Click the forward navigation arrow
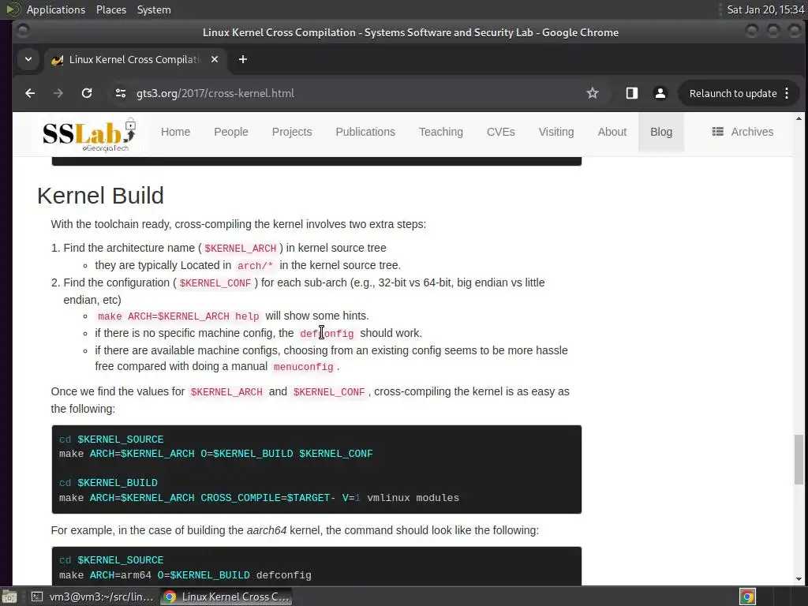Image resolution: width=808 pixels, height=606 pixels. (x=58, y=93)
